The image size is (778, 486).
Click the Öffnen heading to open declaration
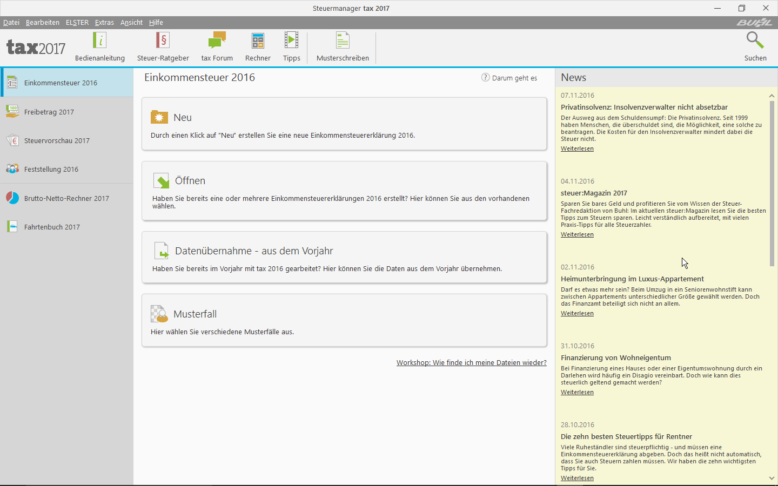click(190, 180)
